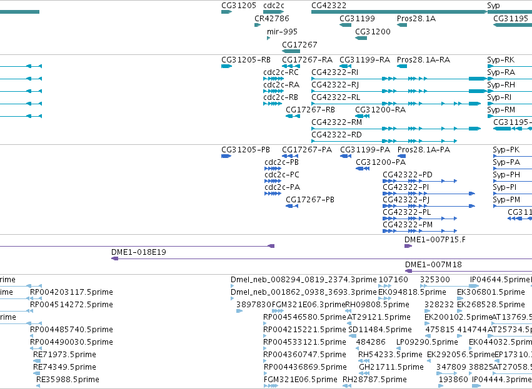Click the DME1-018E19 clone label
The image size is (532, 389).
(x=138, y=252)
